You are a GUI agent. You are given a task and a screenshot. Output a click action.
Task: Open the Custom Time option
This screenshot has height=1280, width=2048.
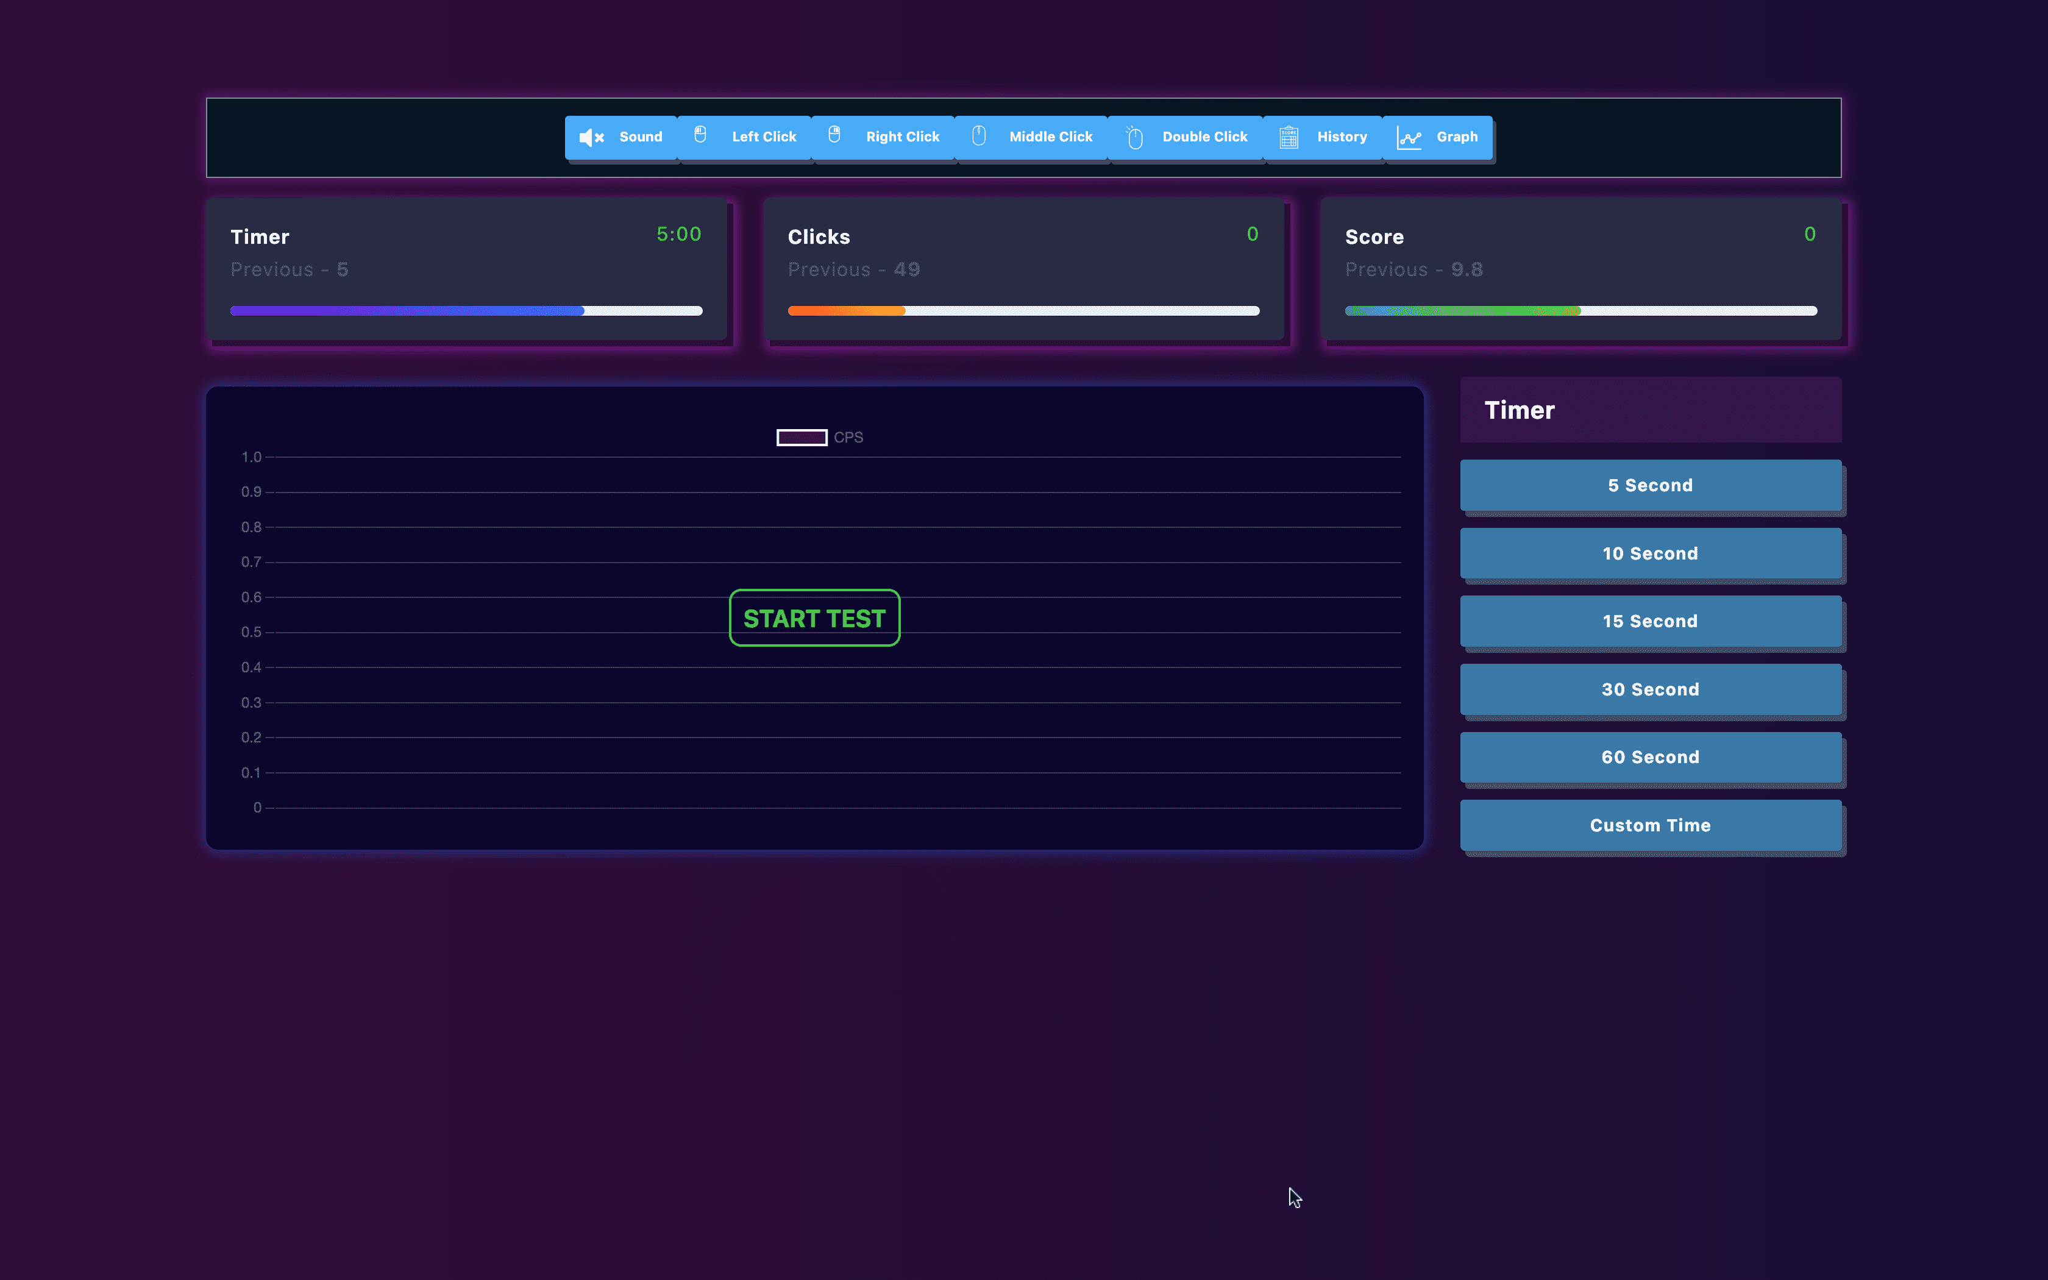(1649, 825)
